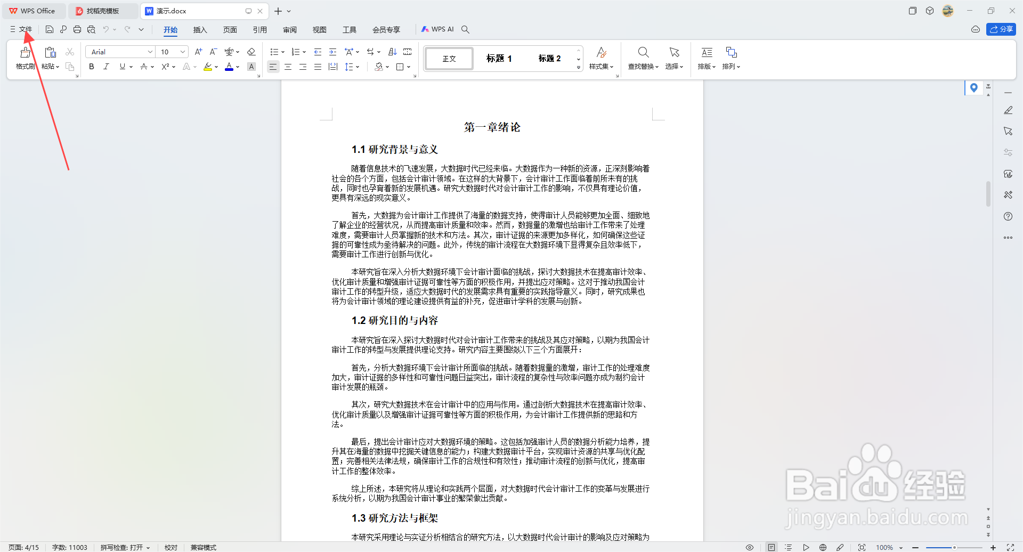Click the Undo arrow icon

coord(106,29)
